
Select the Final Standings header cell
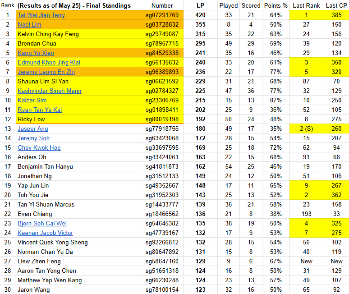(78, 5)
